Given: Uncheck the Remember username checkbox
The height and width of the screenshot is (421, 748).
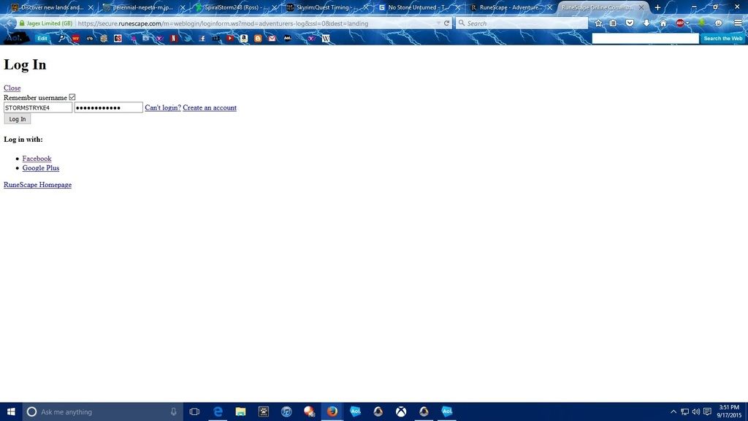Looking at the screenshot, I should click(x=72, y=97).
